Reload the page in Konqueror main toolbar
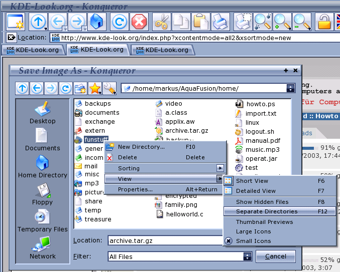Image resolution: width=340 pixels, height=272 pixels. click(120, 22)
